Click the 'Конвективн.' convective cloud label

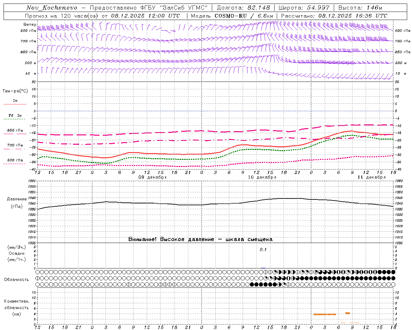16,301
